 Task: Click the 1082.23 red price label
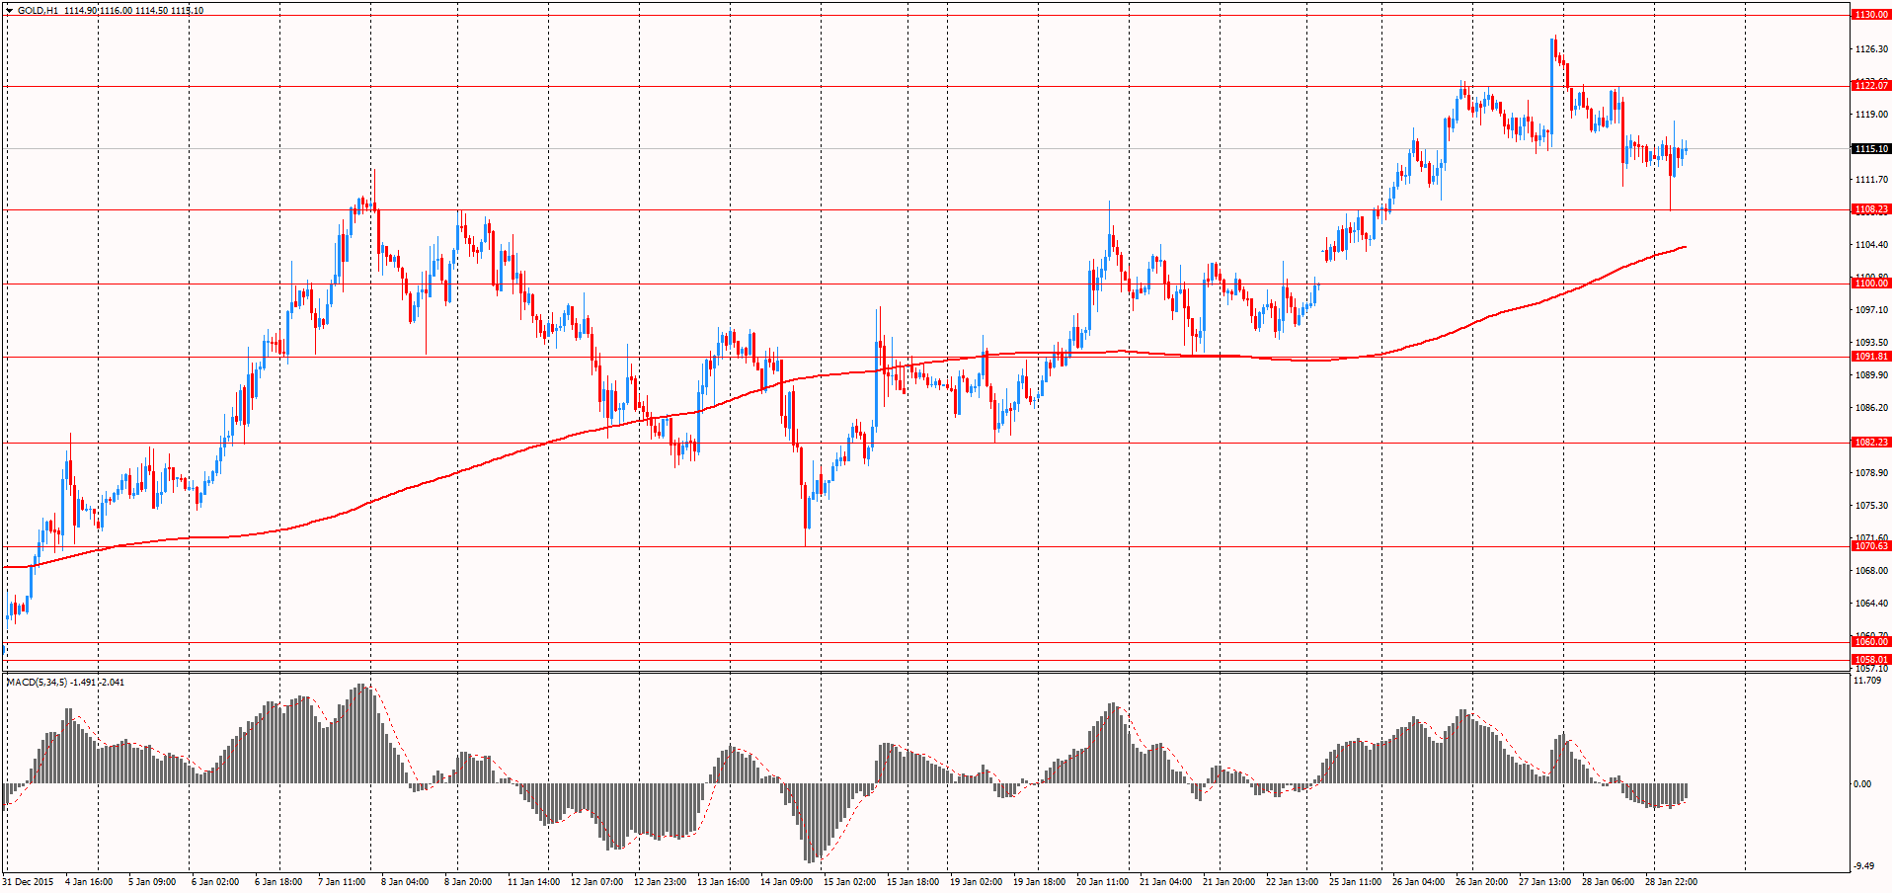[x=1870, y=443]
